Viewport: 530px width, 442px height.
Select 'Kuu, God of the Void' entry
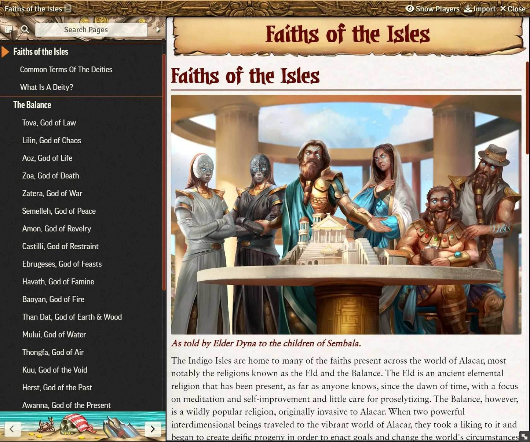coord(54,370)
